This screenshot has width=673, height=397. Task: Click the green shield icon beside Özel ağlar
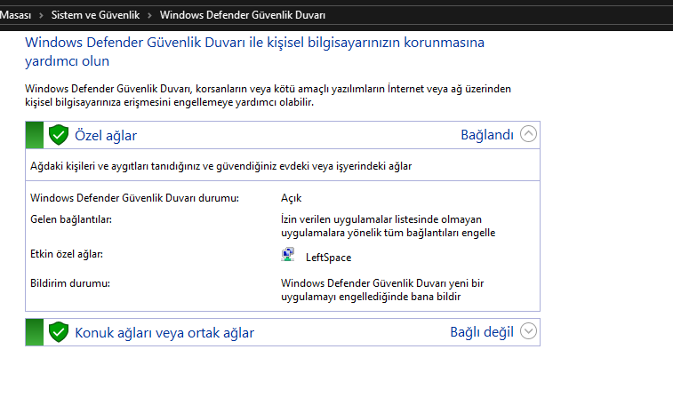[59, 135]
